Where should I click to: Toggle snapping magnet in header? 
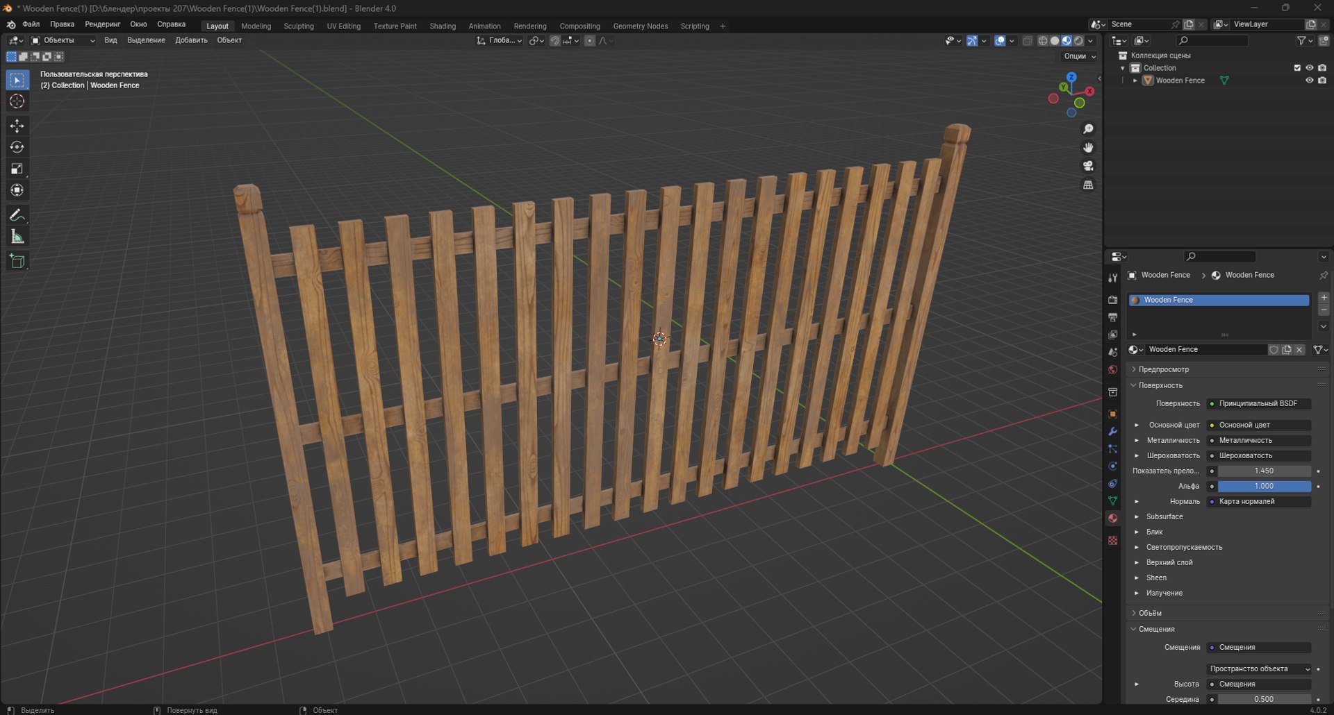tap(554, 41)
